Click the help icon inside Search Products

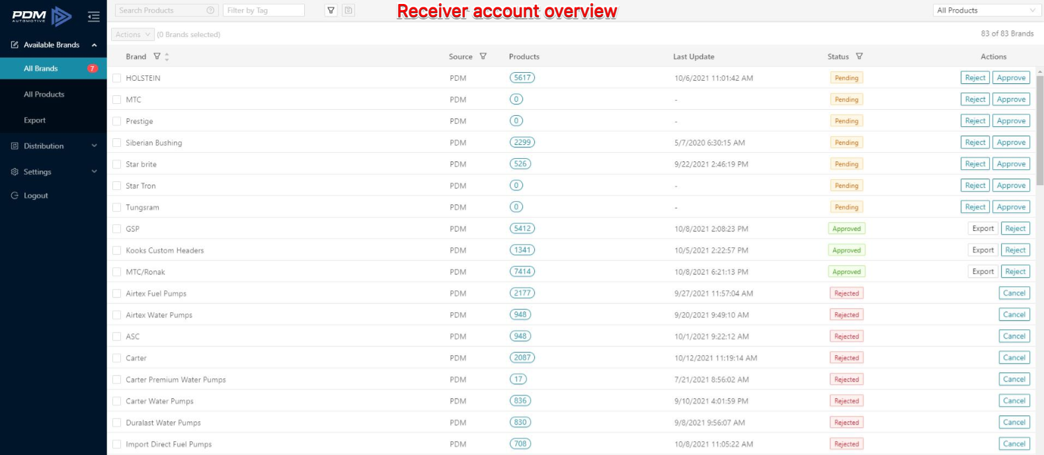[x=211, y=11]
